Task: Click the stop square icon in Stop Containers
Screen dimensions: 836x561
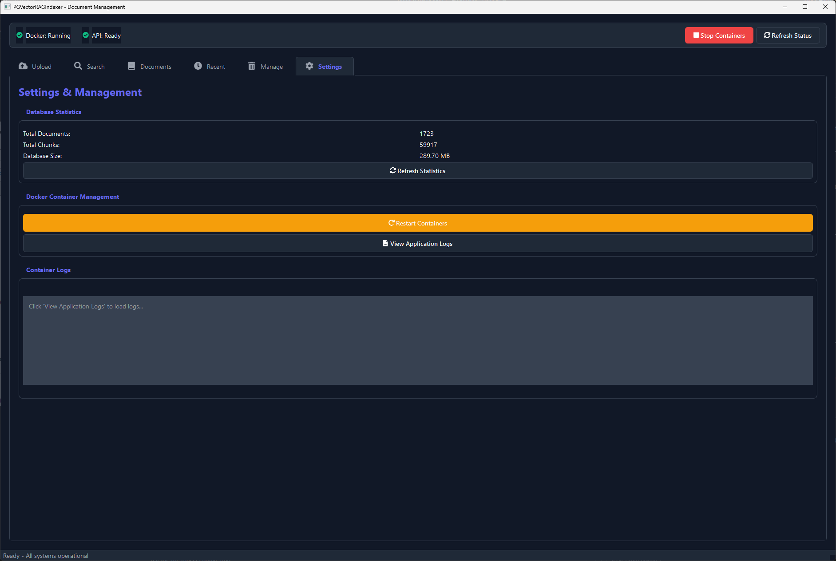Action: tap(696, 35)
